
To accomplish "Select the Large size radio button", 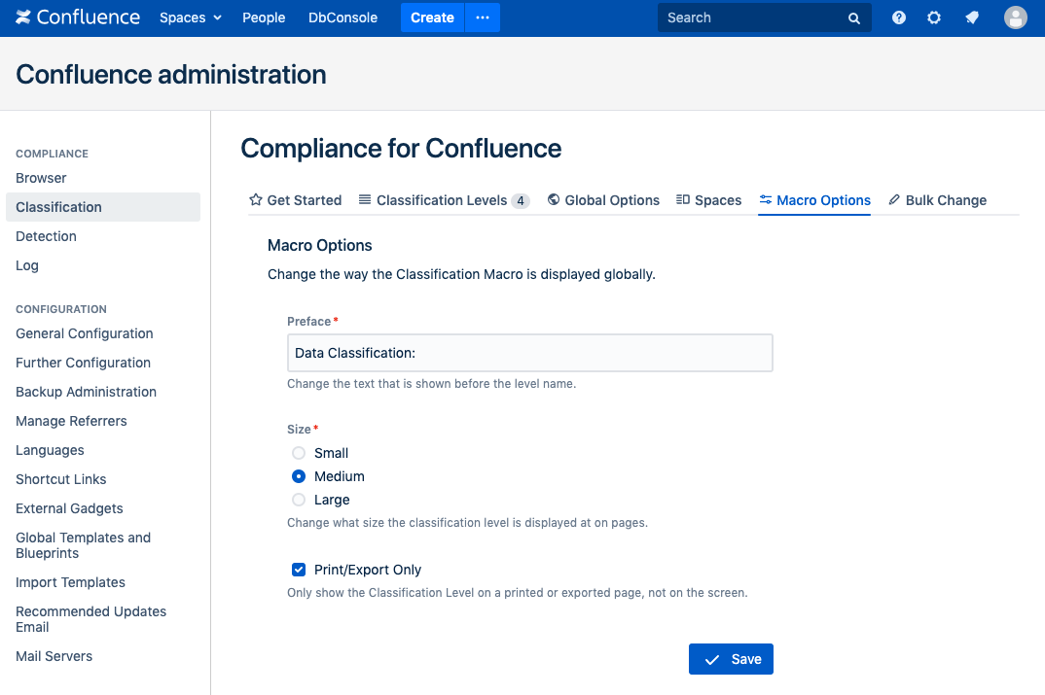I will [299, 500].
